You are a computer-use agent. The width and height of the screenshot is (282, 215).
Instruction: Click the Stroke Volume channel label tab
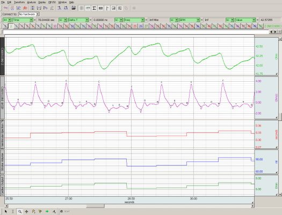tap(2, 162)
